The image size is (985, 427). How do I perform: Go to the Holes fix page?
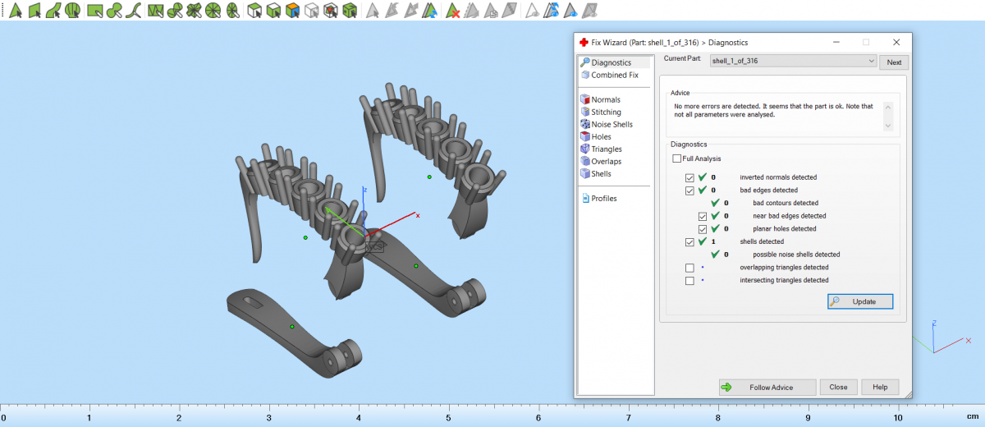tap(601, 136)
